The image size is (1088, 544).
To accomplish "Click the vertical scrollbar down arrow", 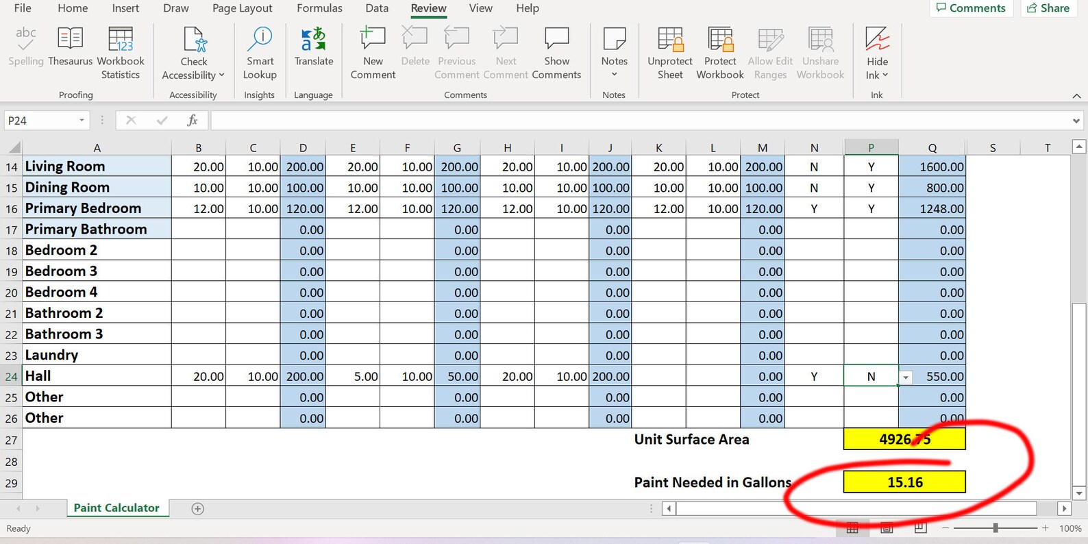I will [1079, 493].
